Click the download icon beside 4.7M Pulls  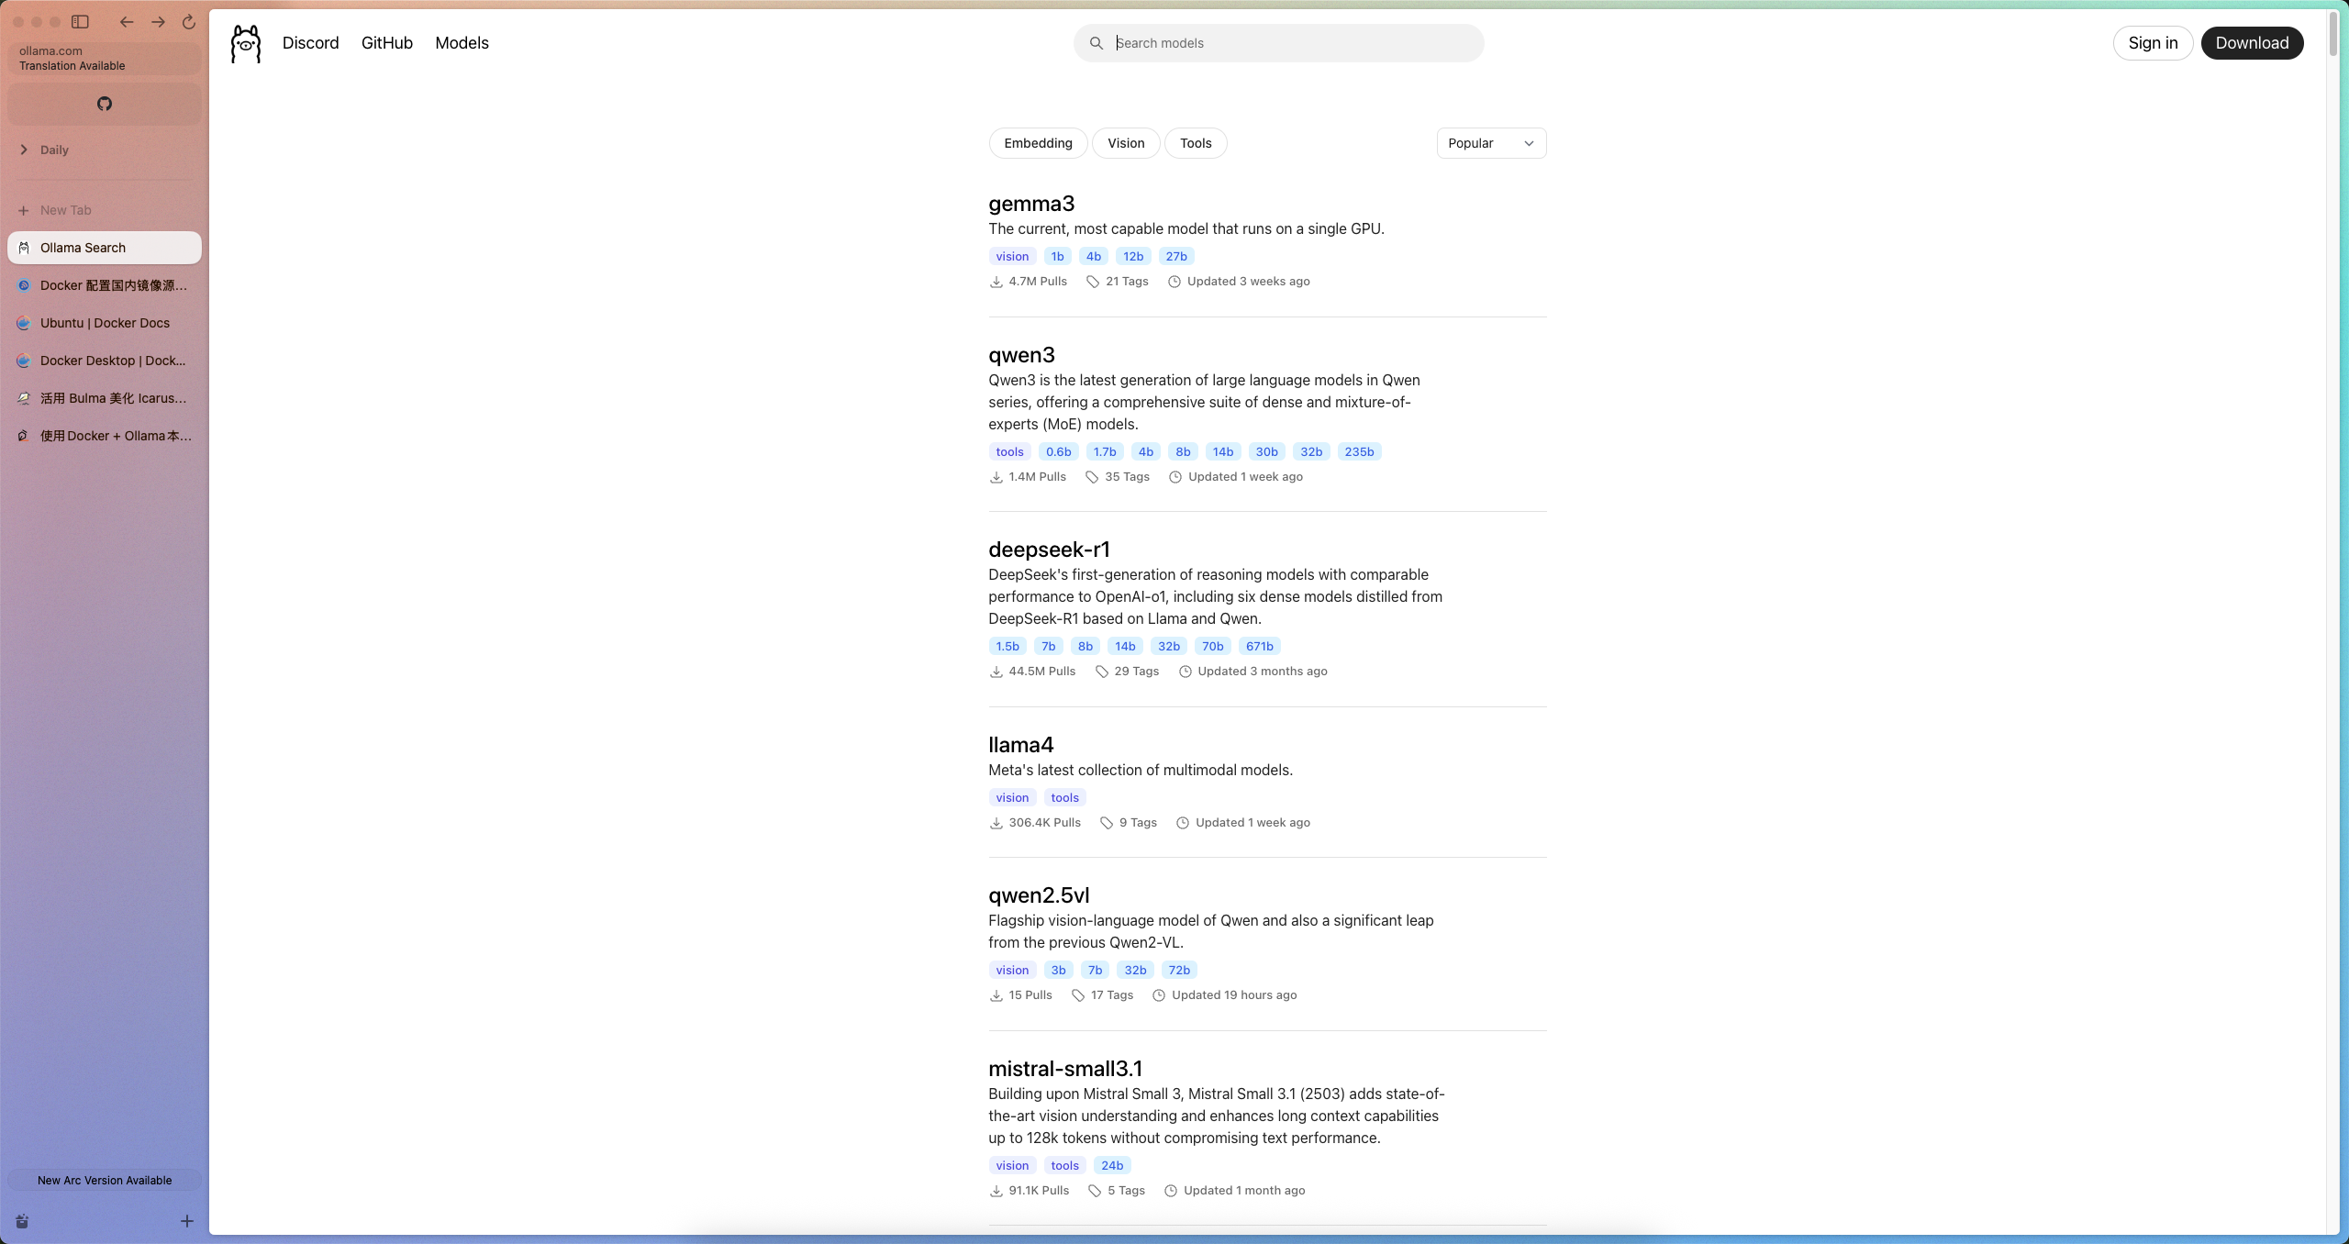click(996, 282)
